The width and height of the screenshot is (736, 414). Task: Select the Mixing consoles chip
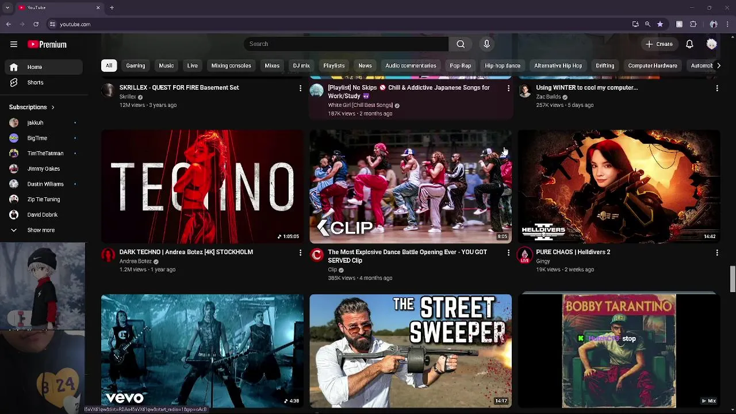[231, 66]
